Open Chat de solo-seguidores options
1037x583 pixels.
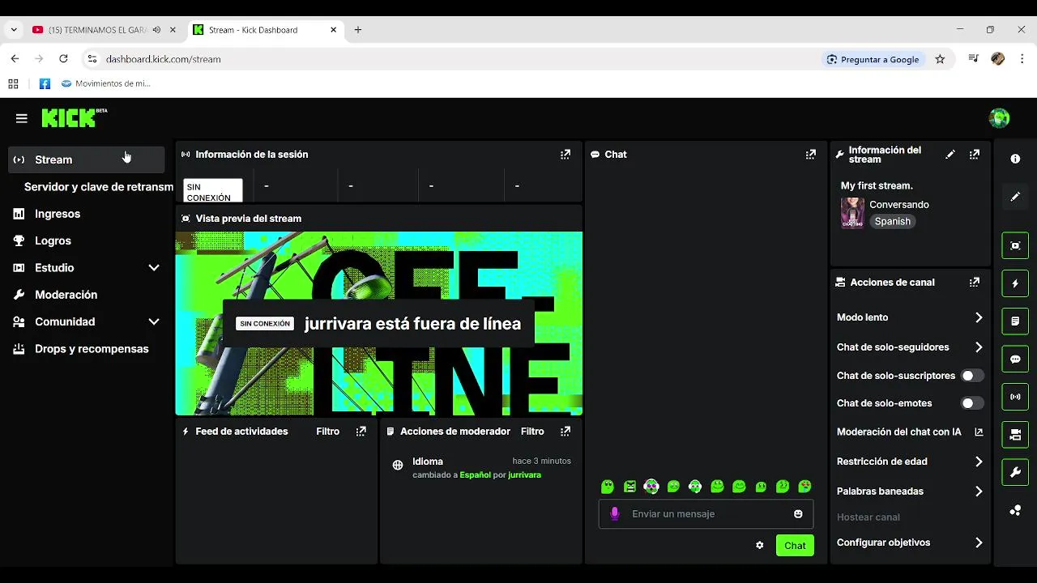[x=910, y=347]
